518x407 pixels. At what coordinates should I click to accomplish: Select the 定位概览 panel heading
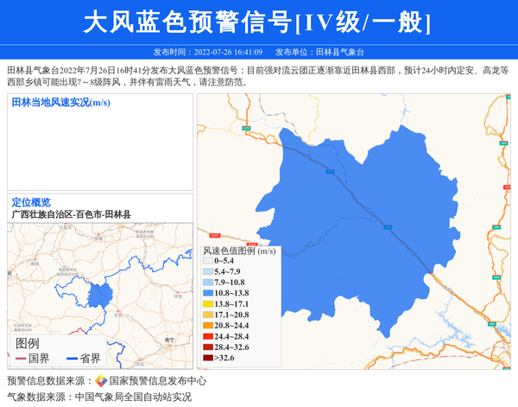[31, 202]
